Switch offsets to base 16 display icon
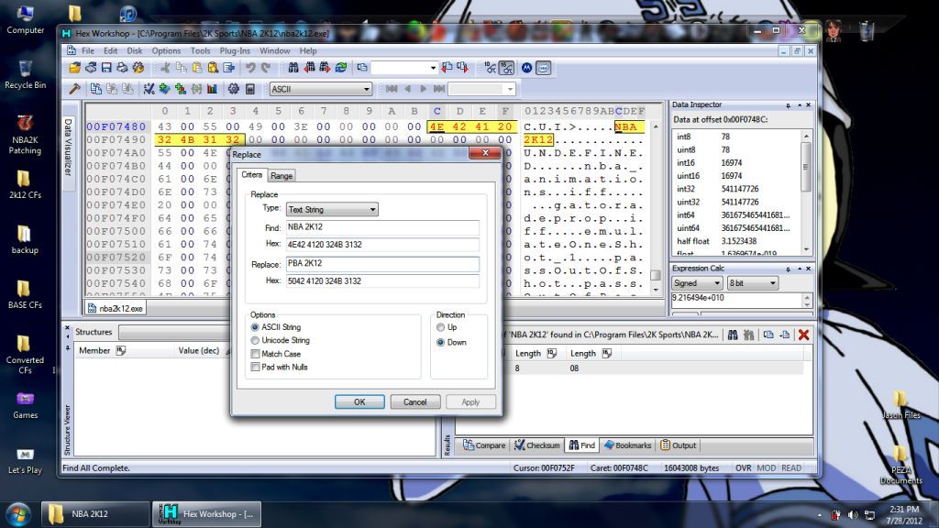939x528 pixels. click(x=506, y=68)
